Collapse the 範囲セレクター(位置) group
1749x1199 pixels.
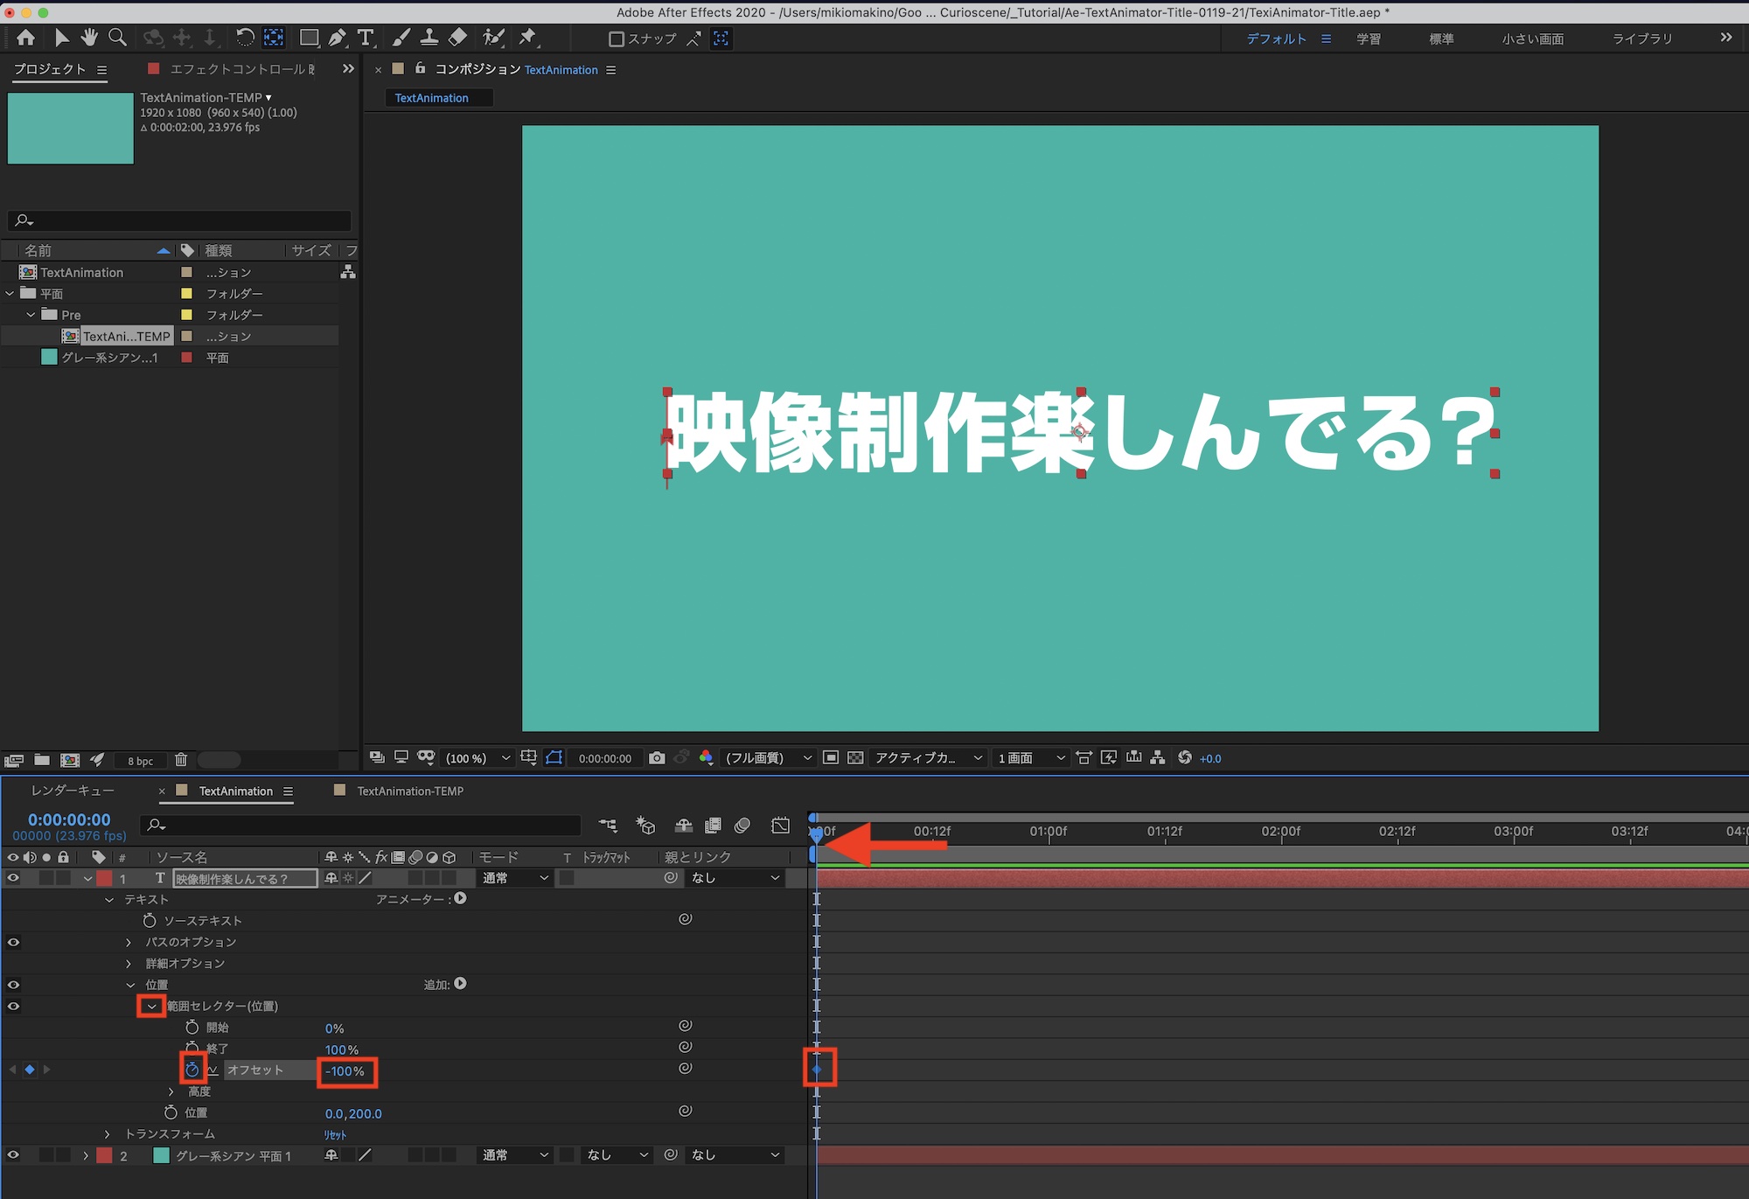pos(152,1006)
